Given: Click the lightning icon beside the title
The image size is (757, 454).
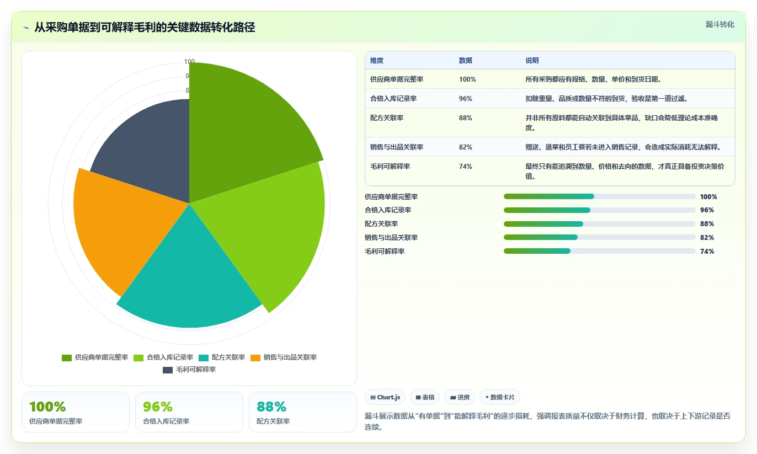Looking at the screenshot, I should click(26, 28).
